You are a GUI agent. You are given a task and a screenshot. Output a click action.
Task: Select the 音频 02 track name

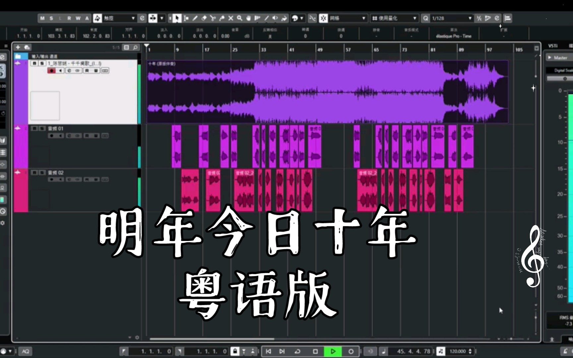(55, 172)
